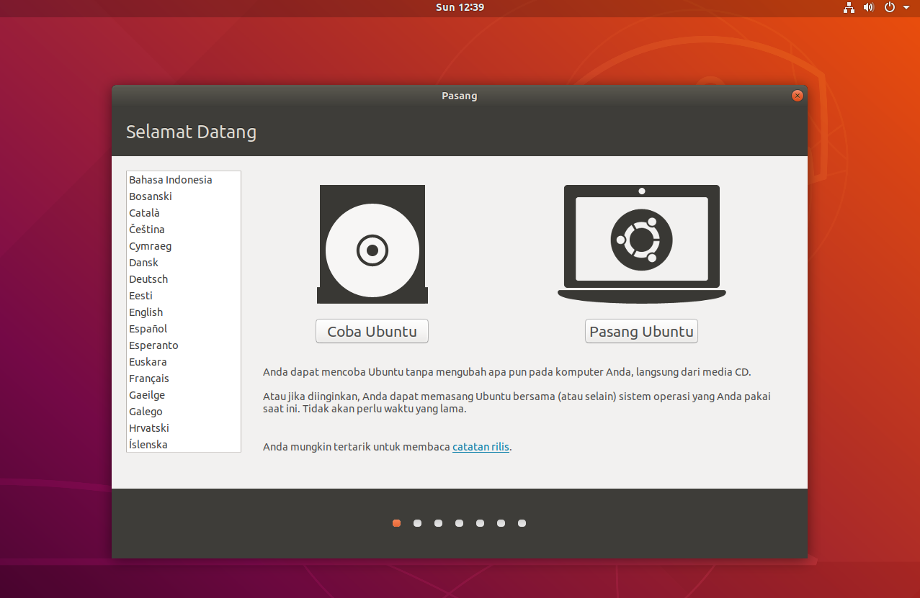This screenshot has width=920, height=598.
Task: Select Dansk in language list
Action: pyautogui.click(x=184, y=263)
